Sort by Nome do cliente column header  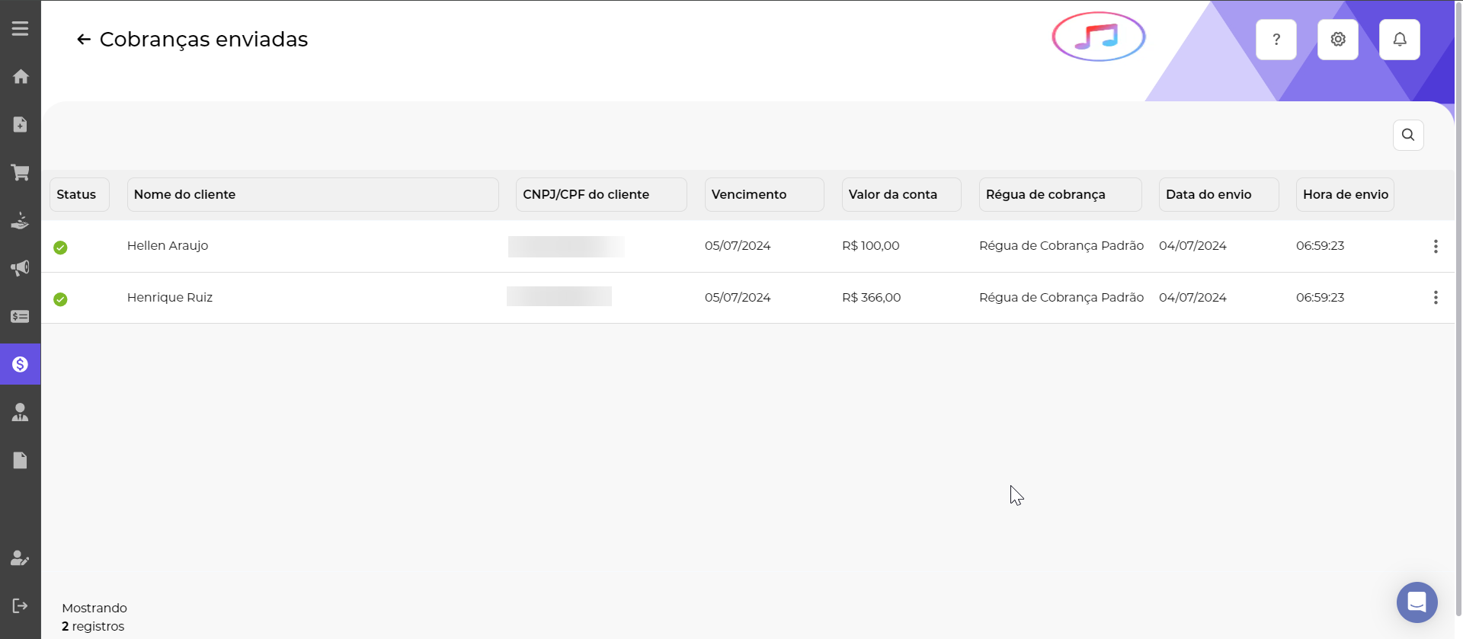pos(312,194)
